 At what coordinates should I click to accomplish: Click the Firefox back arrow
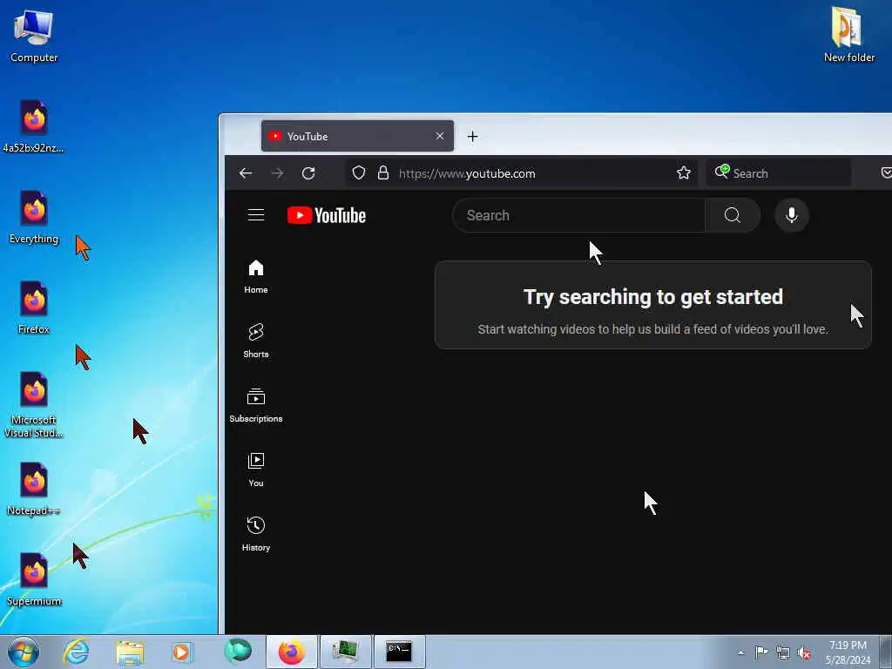pyautogui.click(x=245, y=173)
